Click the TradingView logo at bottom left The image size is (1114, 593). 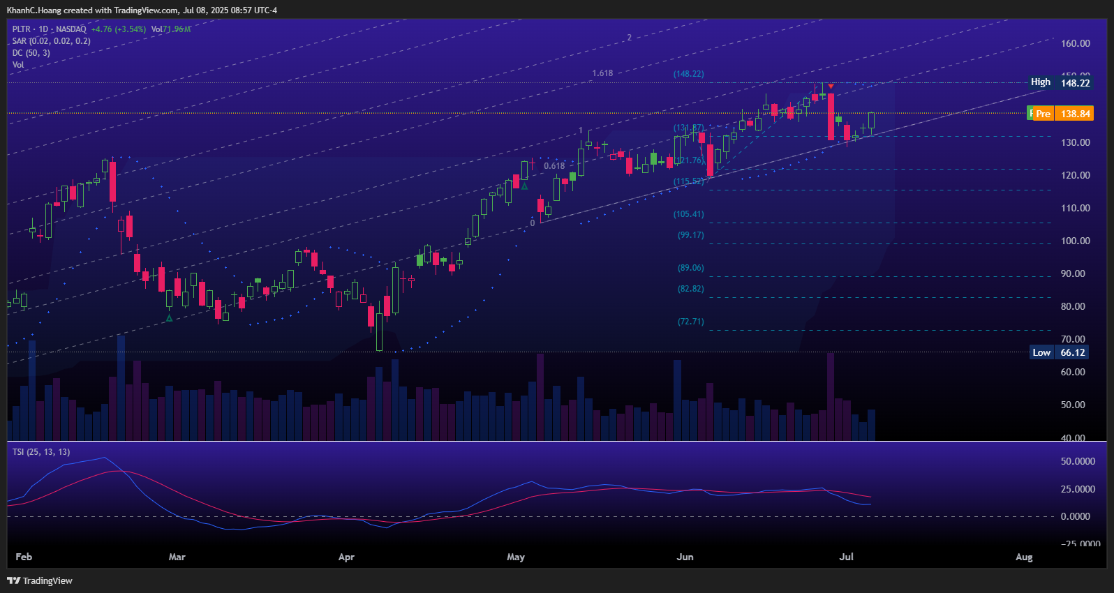40,580
